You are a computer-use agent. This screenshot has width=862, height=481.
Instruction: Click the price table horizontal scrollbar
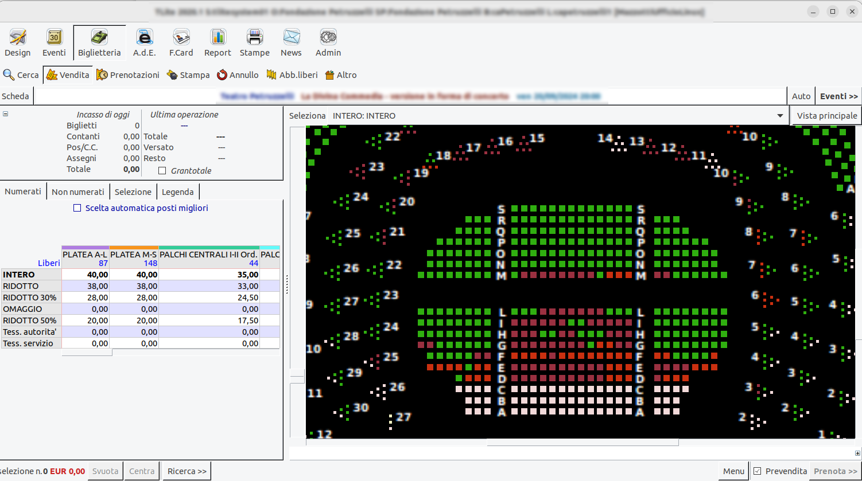click(x=87, y=353)
